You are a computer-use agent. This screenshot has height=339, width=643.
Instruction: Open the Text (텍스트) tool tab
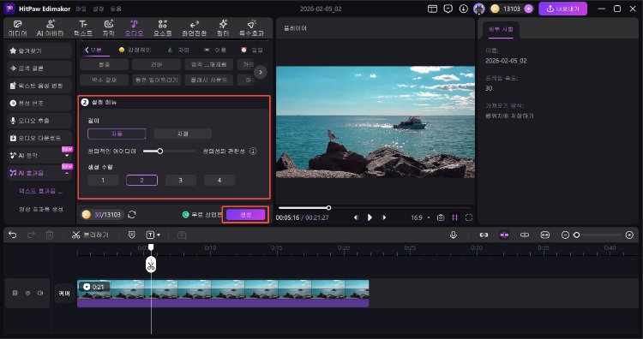pyautogui.click(x=83, y=28)
